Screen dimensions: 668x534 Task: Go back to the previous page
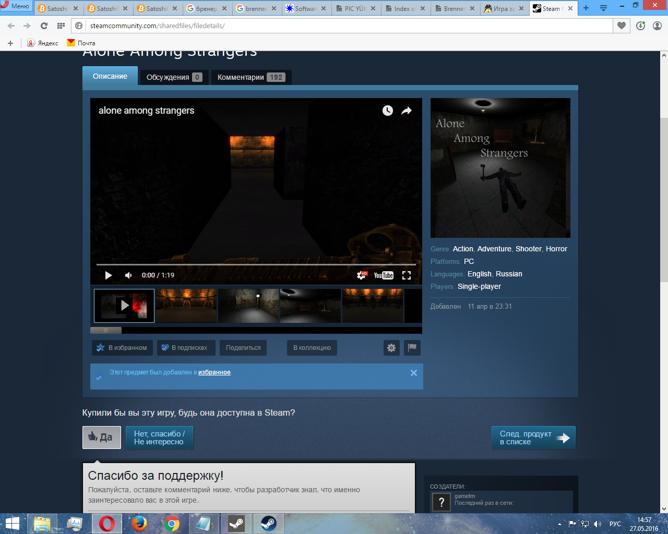pos(11,26)
